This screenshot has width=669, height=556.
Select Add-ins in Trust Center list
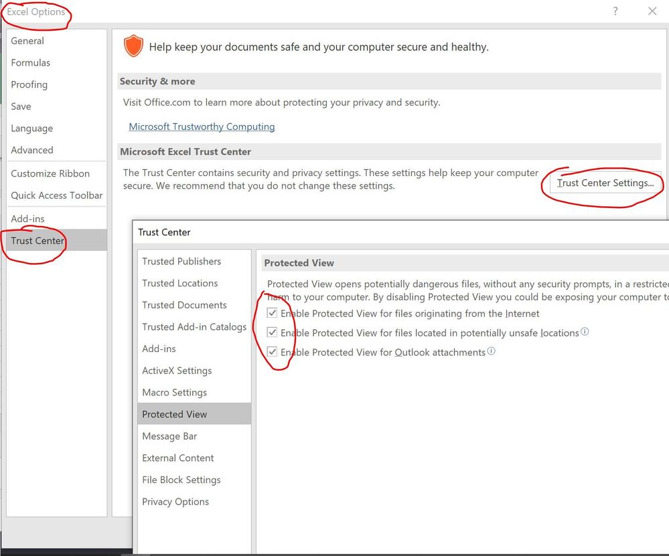194,349
